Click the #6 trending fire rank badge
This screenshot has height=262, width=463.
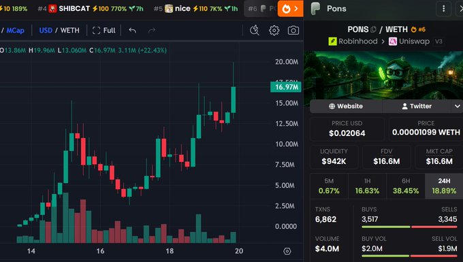click(418, 29)
